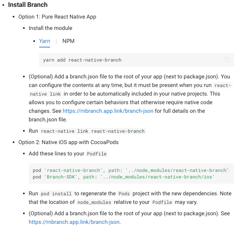
Task: Switch to the NPM tab
Action: 68,41
